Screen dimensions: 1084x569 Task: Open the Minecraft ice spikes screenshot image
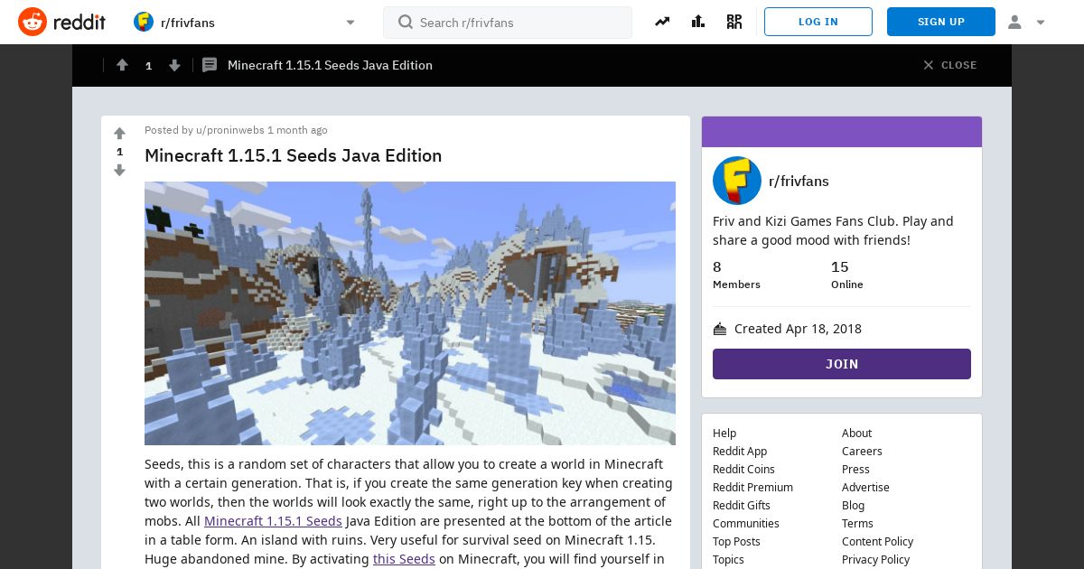click(x=410, y=313)
